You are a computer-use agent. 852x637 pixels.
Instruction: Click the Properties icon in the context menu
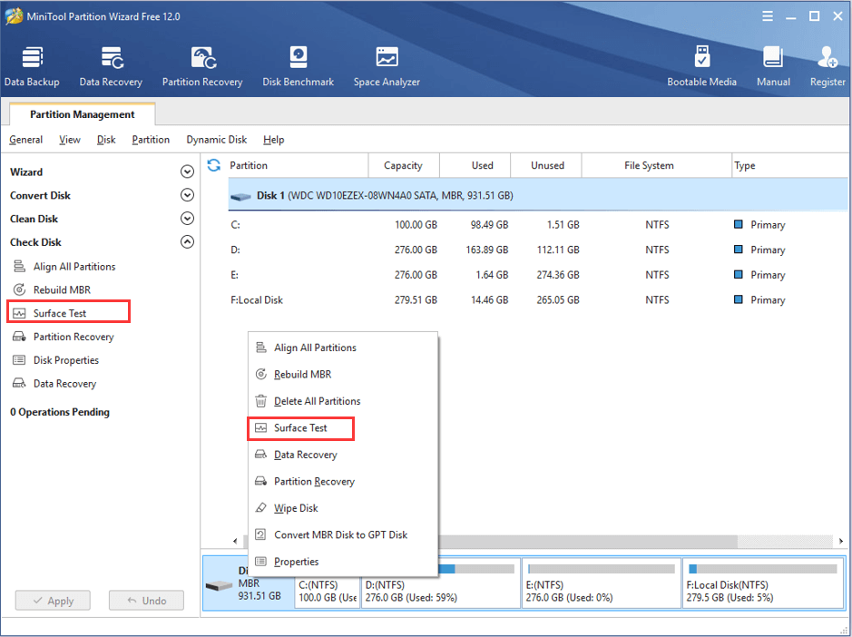click(260, 561)
